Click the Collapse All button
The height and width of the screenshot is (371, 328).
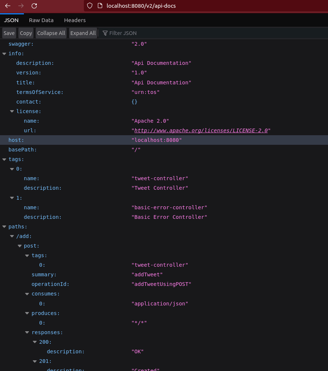pyautogui.click(x=51, y=33)
